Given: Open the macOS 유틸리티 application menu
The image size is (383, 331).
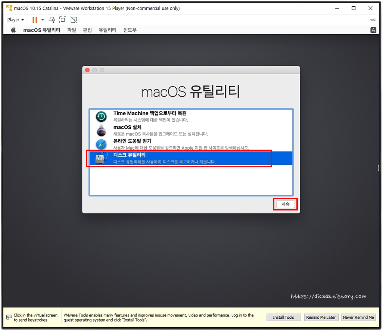Looking at the screenshot, I should (x=42, y=30).
